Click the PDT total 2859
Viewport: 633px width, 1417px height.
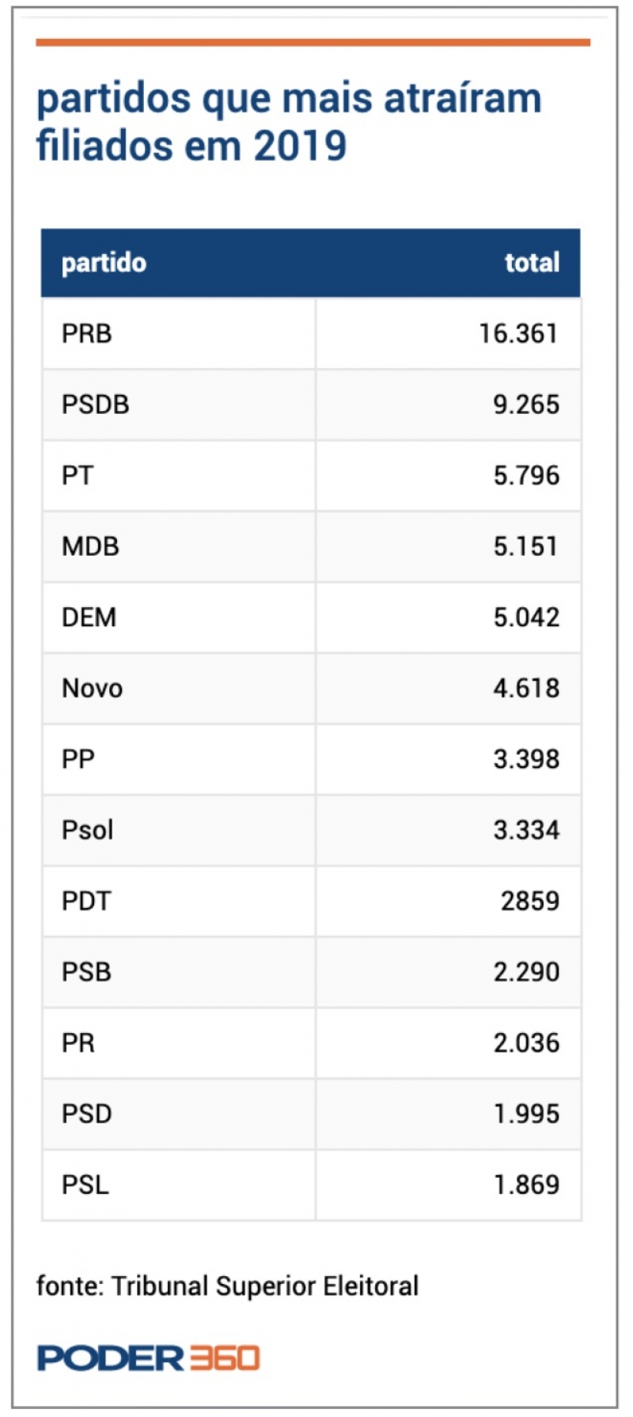tap(529, 901)
